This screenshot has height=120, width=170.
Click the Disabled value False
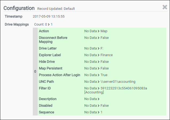[x=105, y=106]
